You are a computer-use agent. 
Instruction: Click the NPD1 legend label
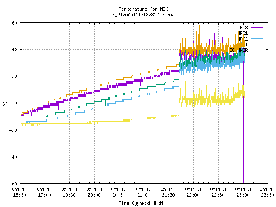(x=242, y=33)
